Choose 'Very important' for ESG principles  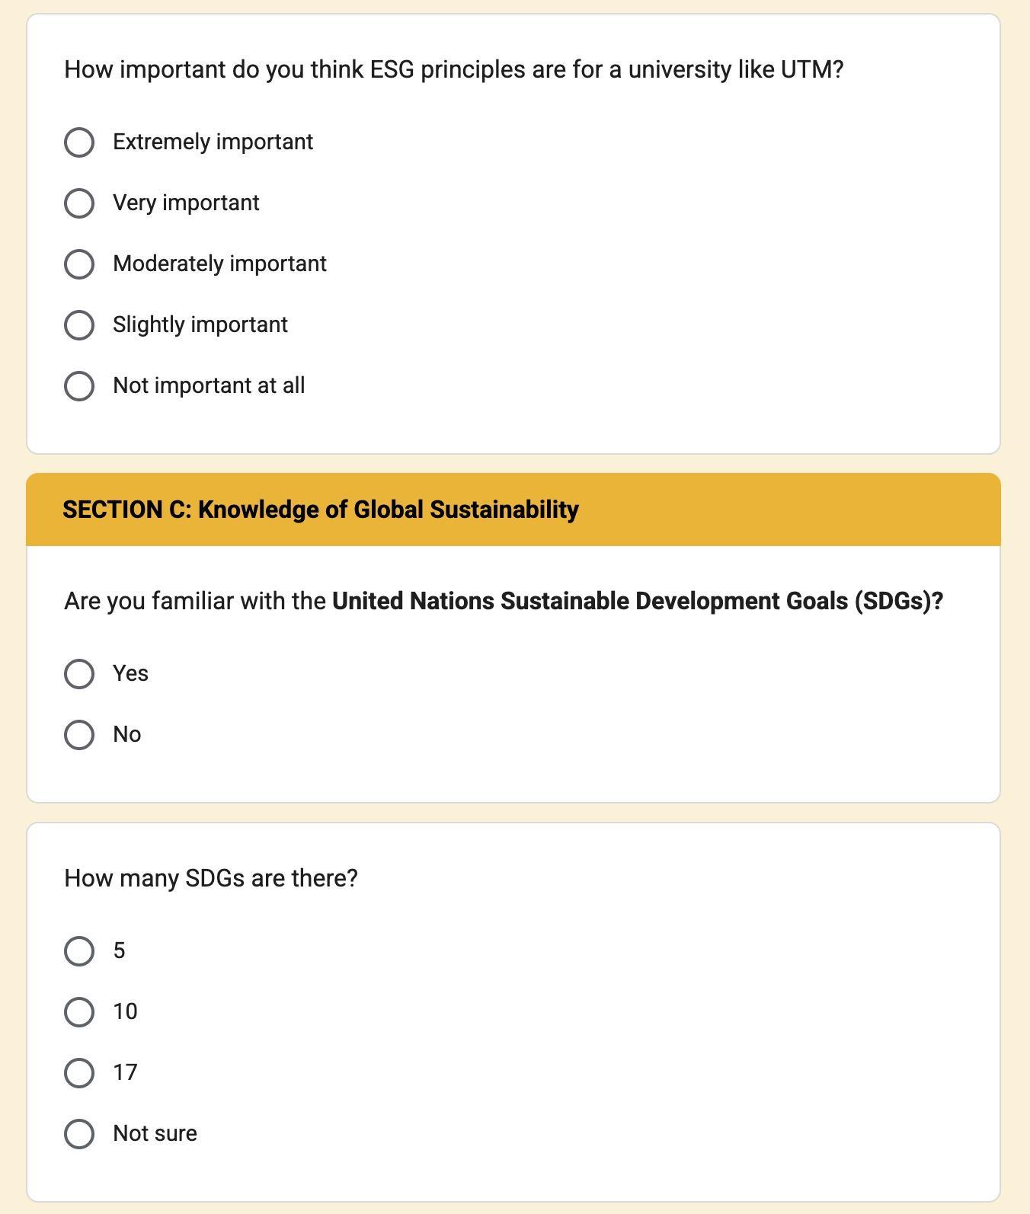[x=79, y=203]
